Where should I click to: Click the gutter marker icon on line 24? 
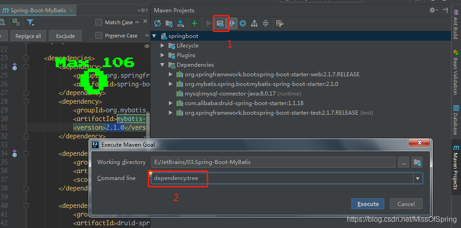coord(15,67)
